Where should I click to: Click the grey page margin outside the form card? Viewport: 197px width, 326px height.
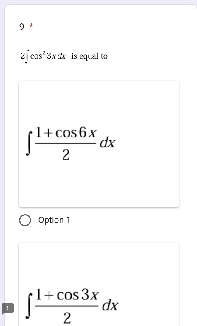pyautogui.click(x=2, y=120)
